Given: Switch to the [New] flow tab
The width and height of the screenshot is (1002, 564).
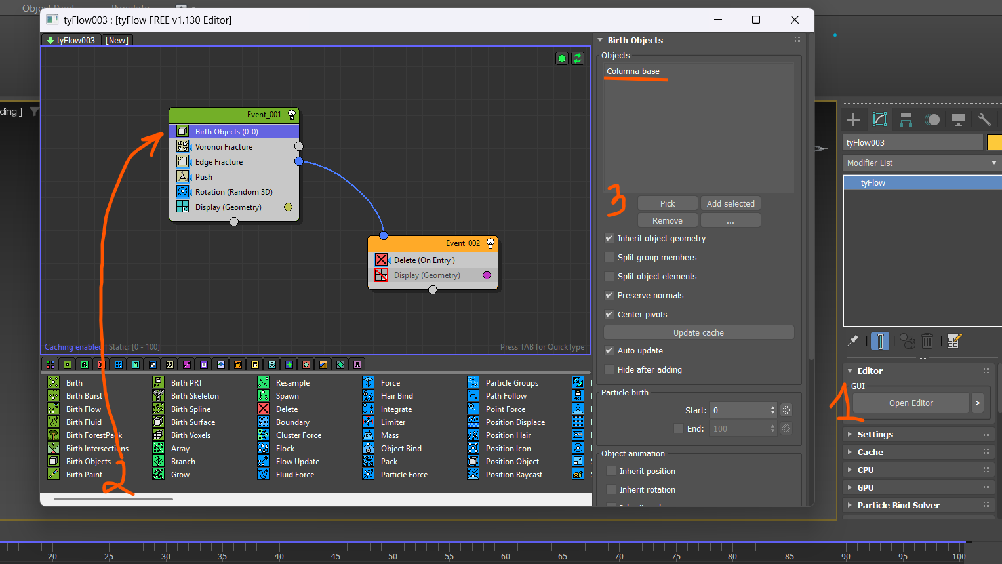Looking at the screenshot, I should 117,40.
